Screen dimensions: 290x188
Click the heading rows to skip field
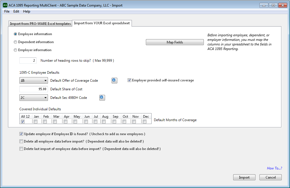point(28,61)
